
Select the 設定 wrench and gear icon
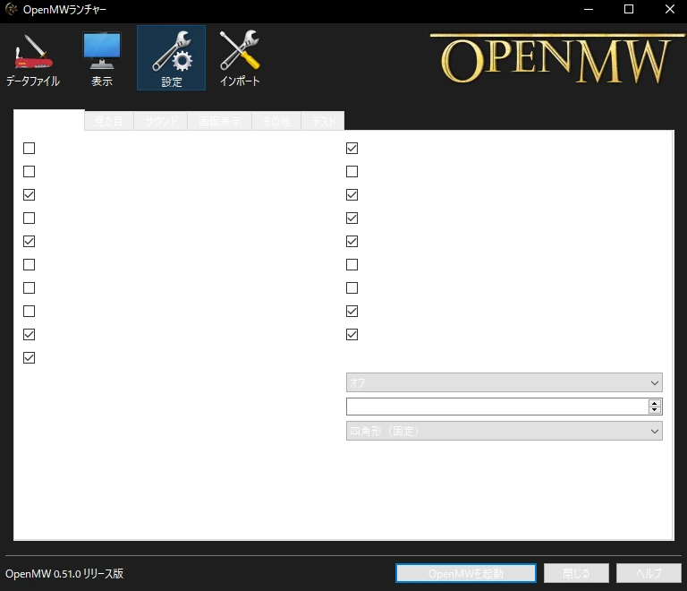[x=172, y=58]
